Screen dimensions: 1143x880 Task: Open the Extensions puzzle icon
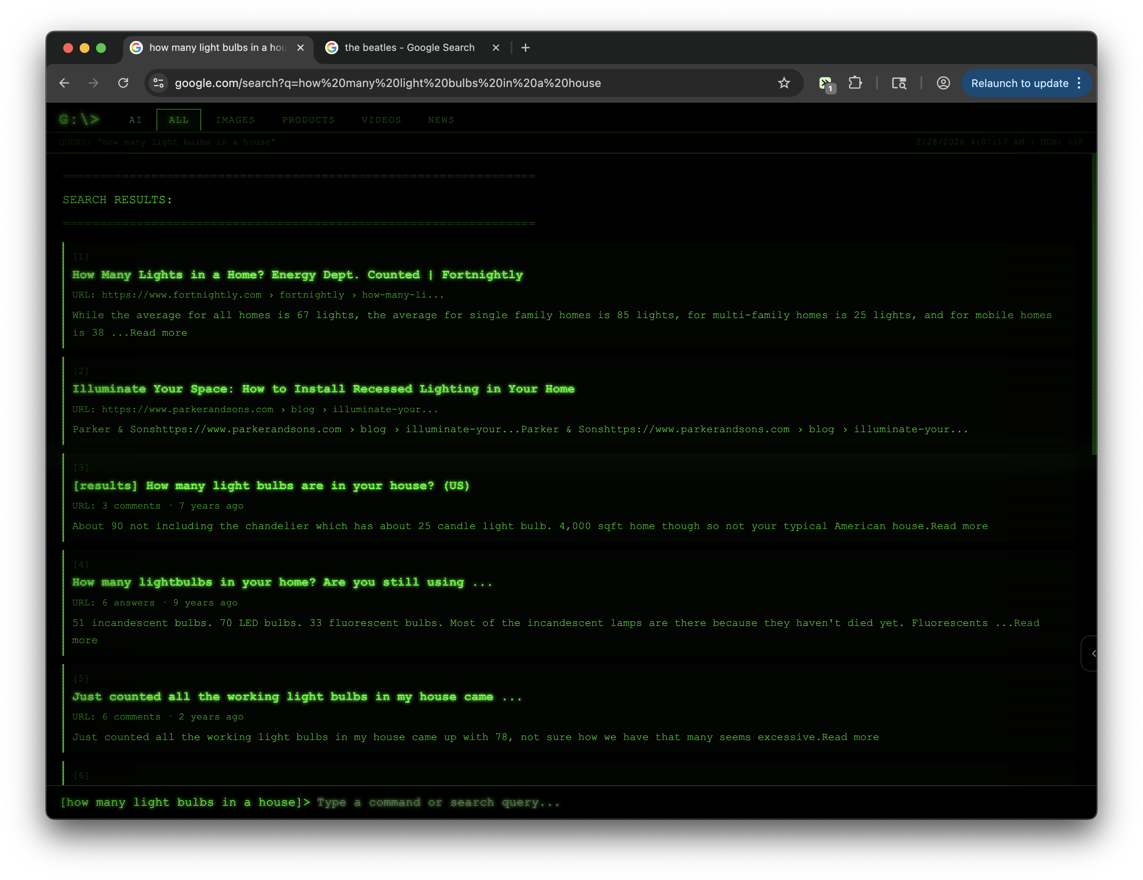pyautogui.click(x=855, y=83)
